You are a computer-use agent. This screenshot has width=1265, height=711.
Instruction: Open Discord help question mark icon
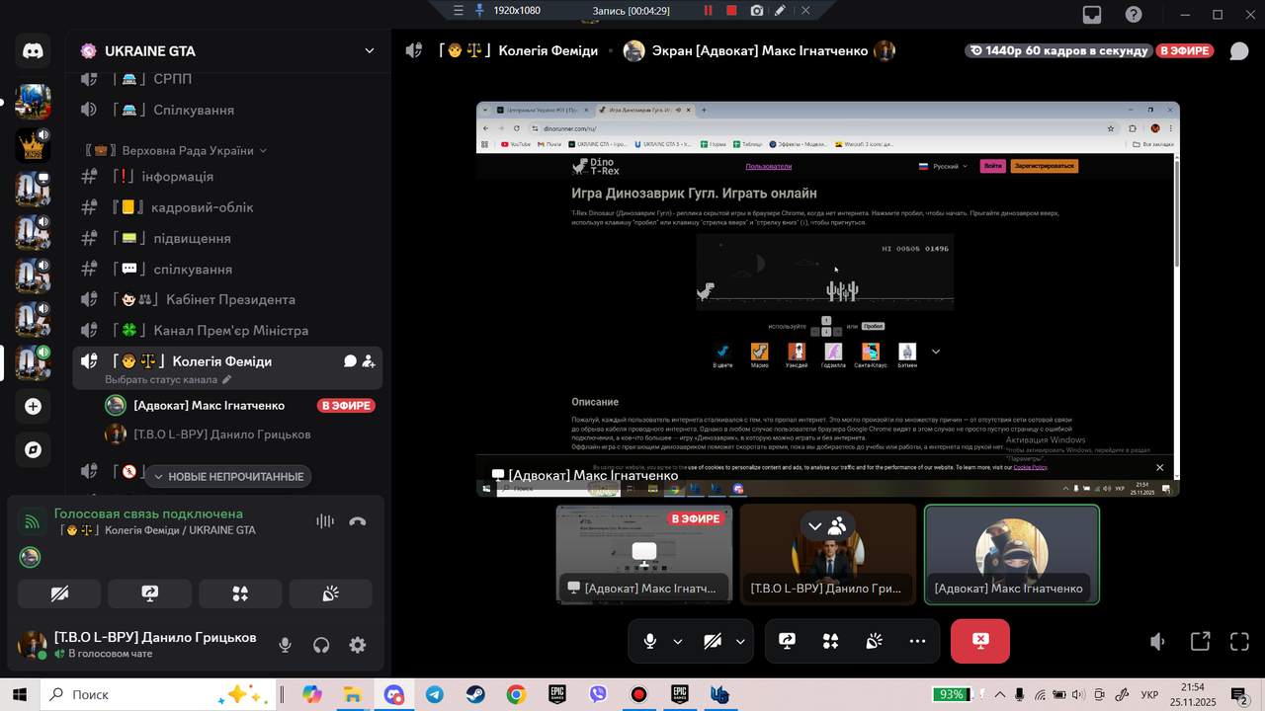(x=1134, y=15)
